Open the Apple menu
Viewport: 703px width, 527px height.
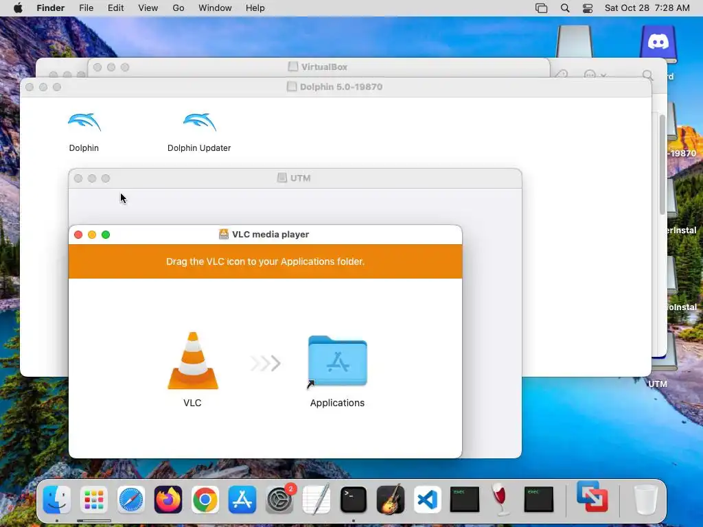point(18,8)
